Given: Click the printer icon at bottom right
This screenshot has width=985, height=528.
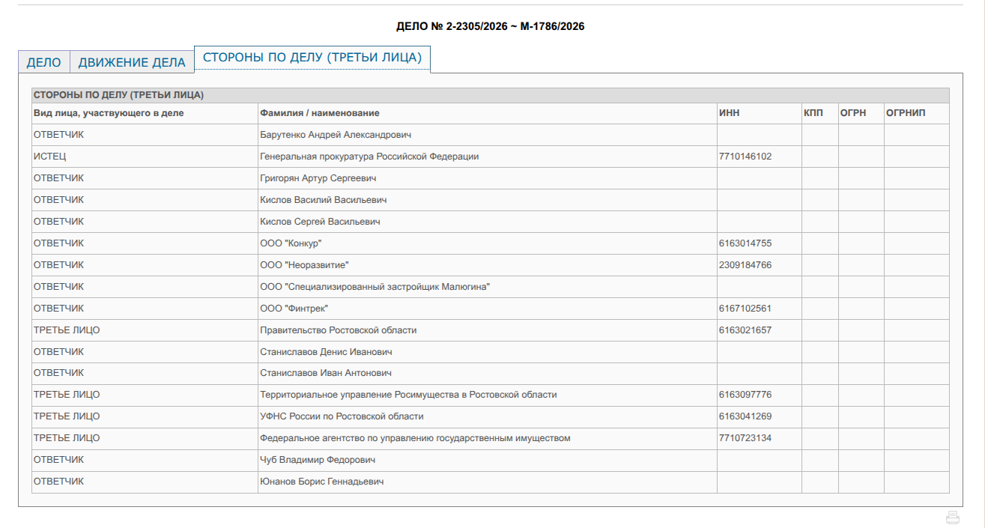Looking at the screenshot, I should (x=952, y=518).
